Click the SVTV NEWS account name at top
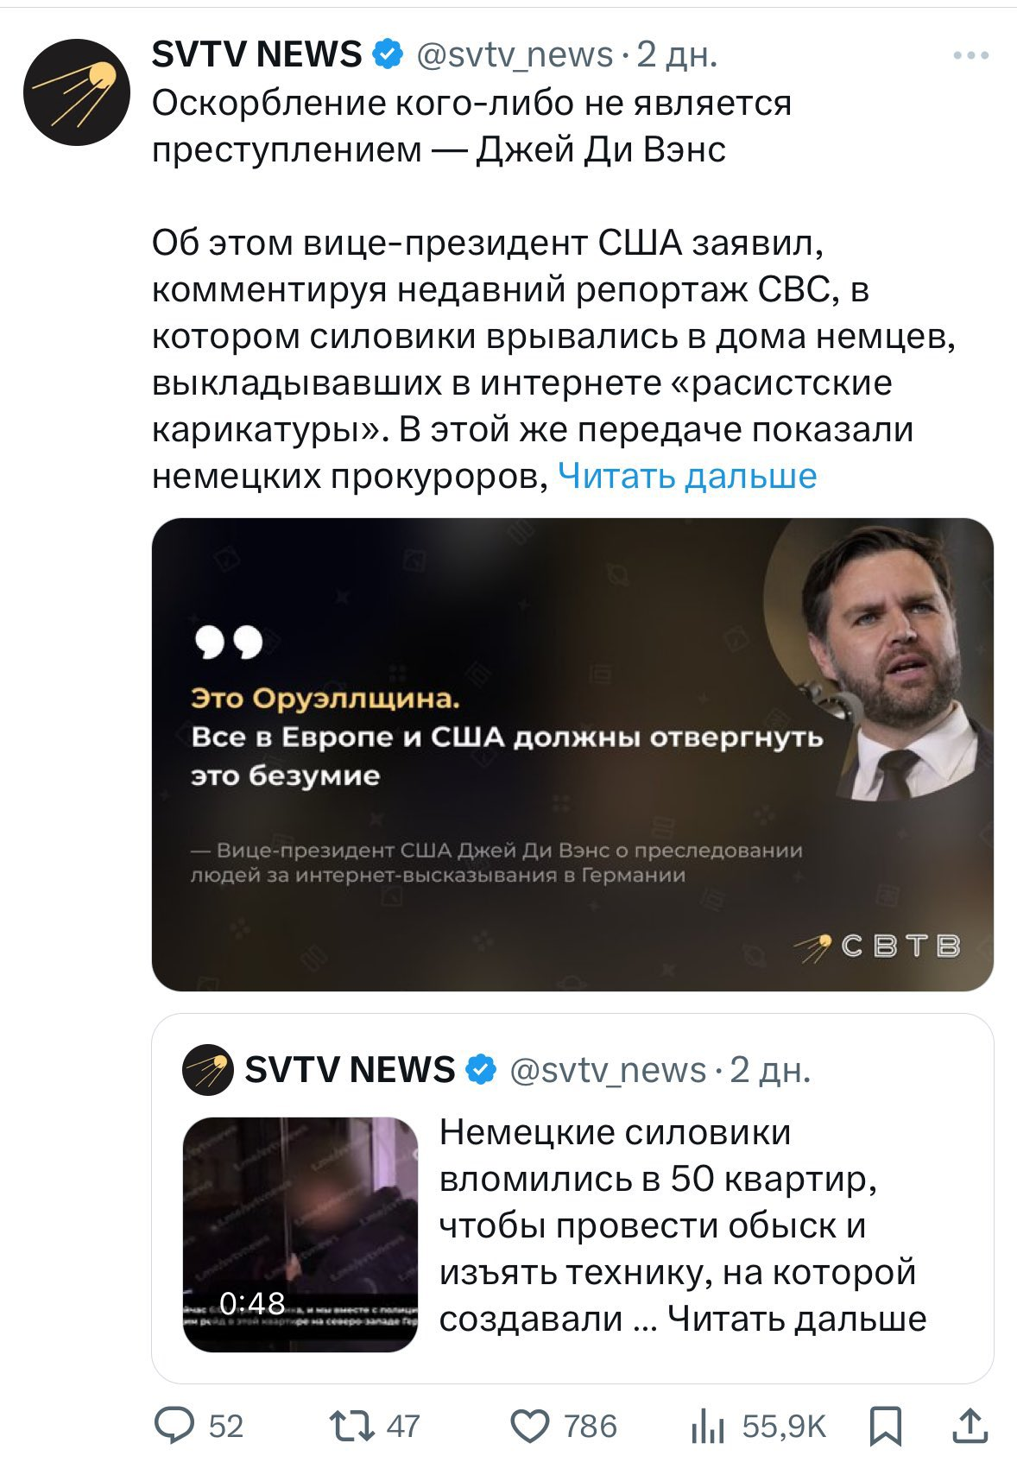This screenshot has width=1017, height=1475. pos(256,55)
